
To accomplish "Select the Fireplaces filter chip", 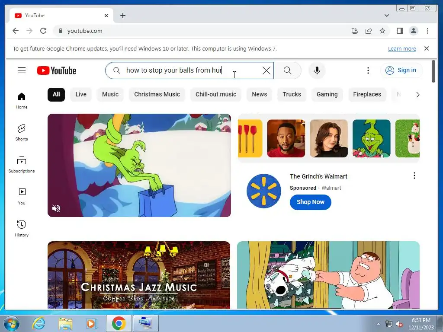I will (367, 94).
